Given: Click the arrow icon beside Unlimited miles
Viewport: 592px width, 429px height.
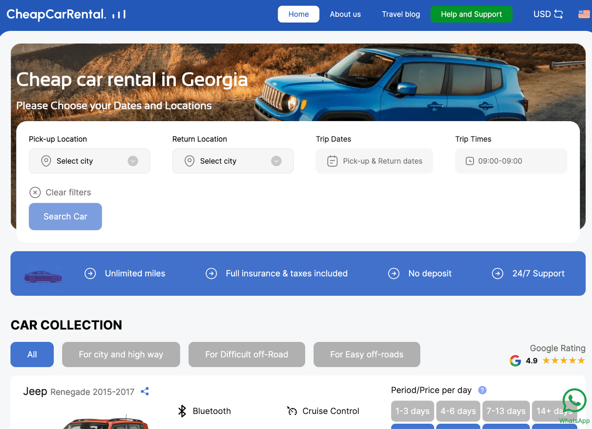Looking at the screenshot, I should [x=90, y=274].
